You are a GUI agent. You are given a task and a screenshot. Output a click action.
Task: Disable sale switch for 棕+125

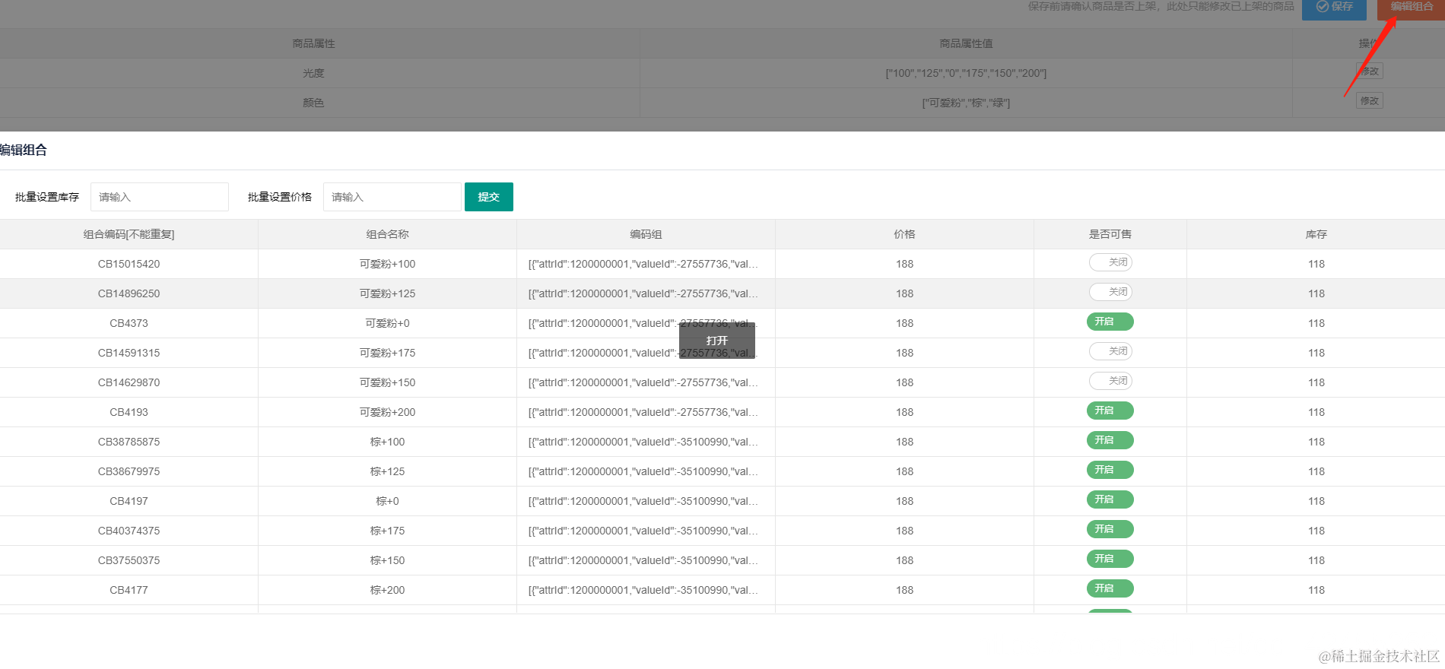tap(1110, 470)
